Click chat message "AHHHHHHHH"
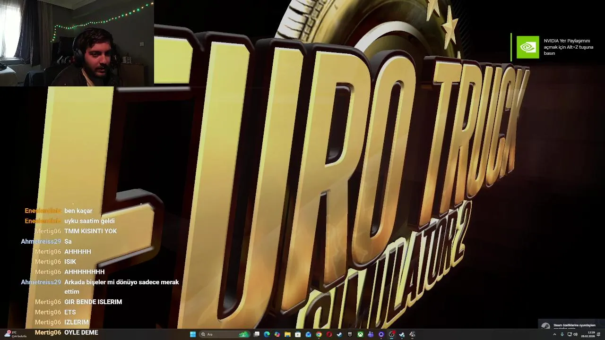Screen dimensions: 605x340 tap(84, 272)
